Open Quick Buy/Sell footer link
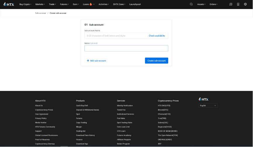253x147 pixels. point(82,106)
